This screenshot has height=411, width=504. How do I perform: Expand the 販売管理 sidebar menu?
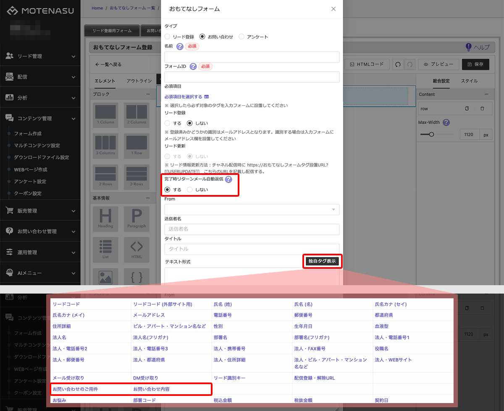pos(40,211)
